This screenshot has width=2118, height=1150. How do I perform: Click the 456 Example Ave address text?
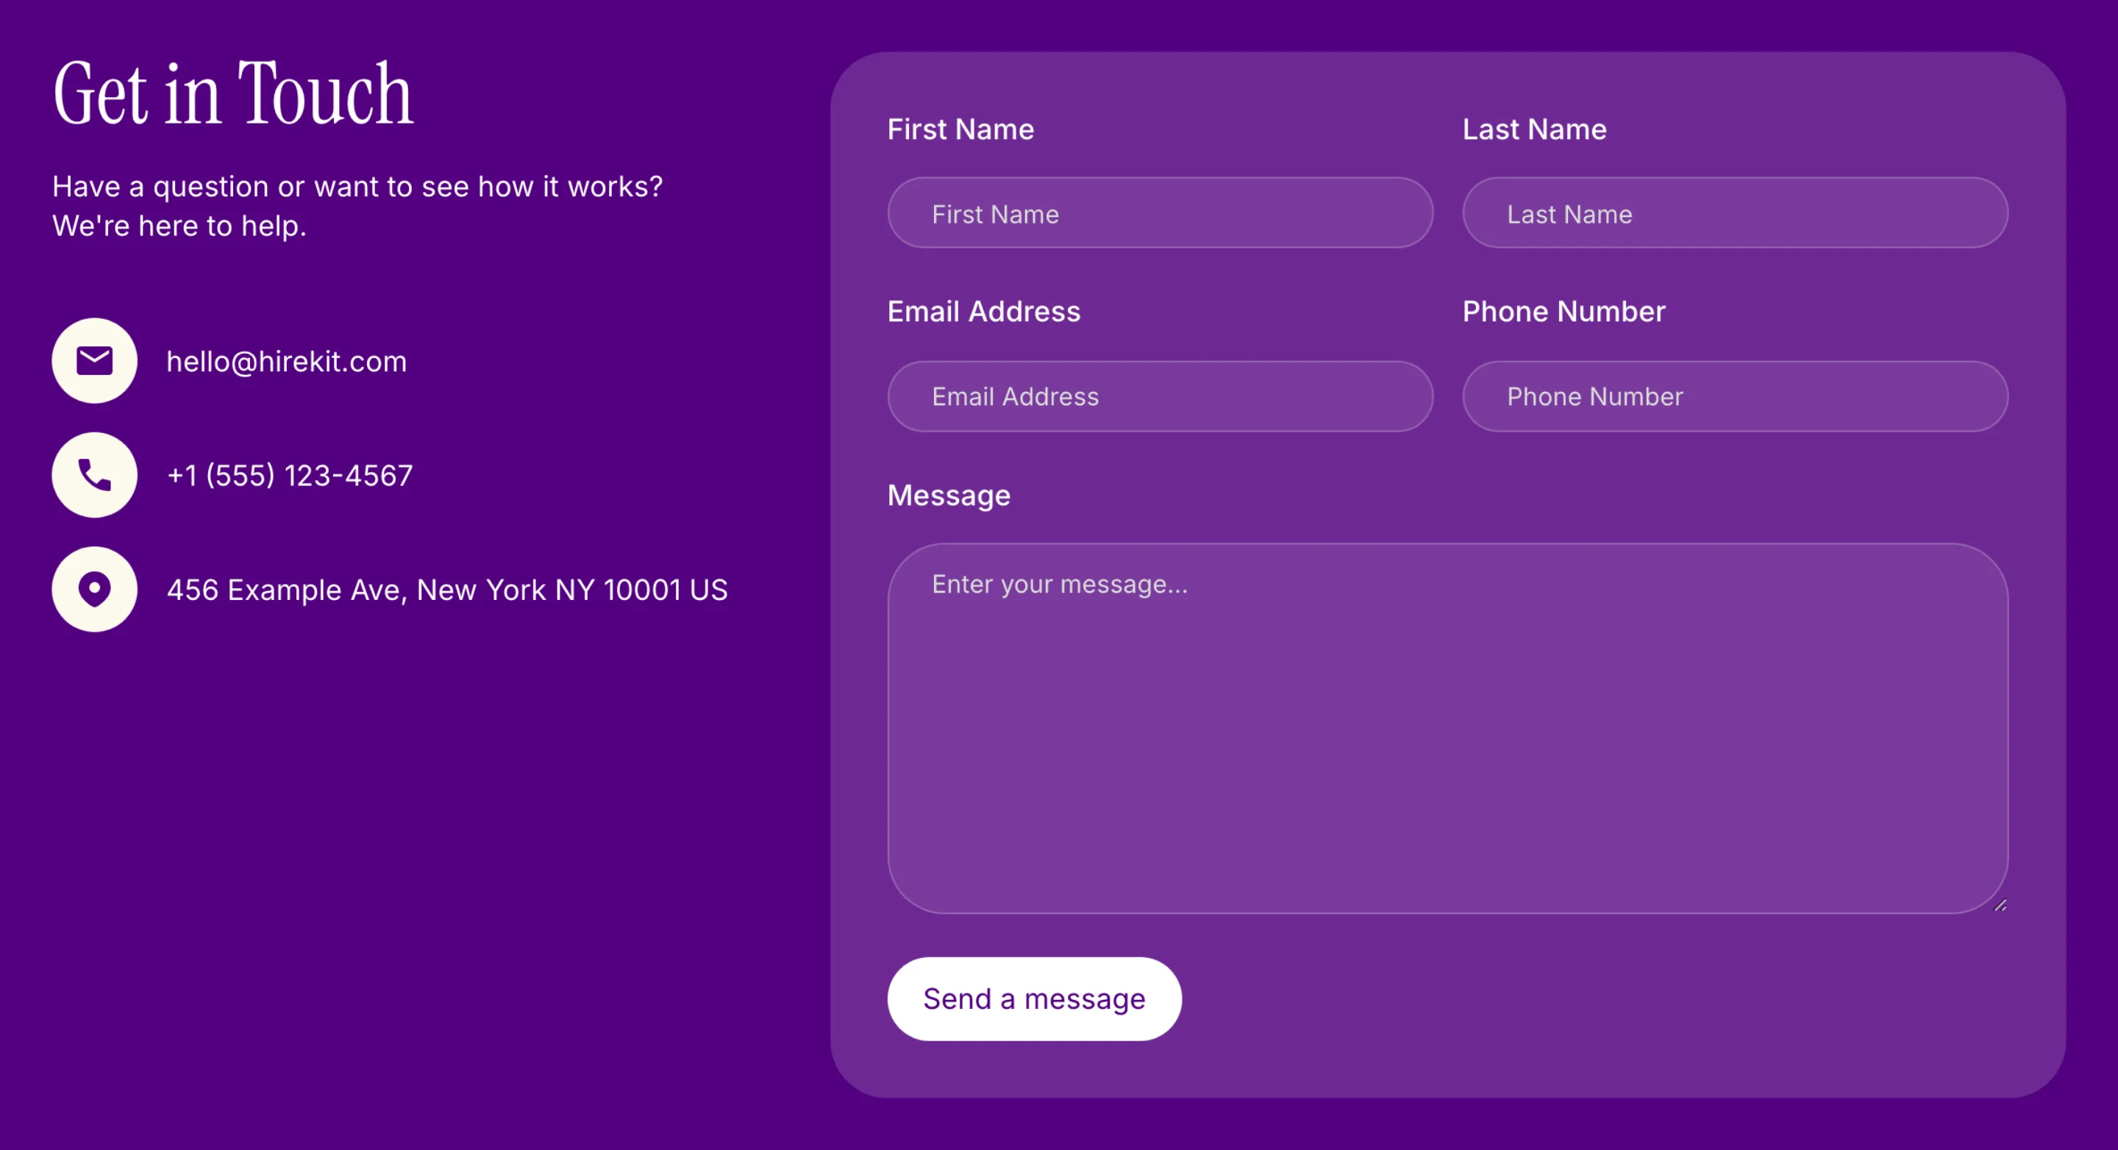pos(447,590)
